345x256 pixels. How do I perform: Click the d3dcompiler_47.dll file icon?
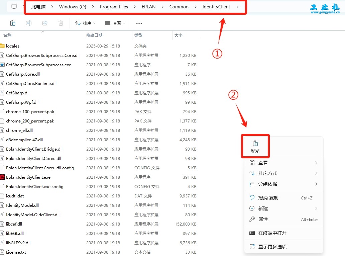pyautogui.click(x=2, y=140)
